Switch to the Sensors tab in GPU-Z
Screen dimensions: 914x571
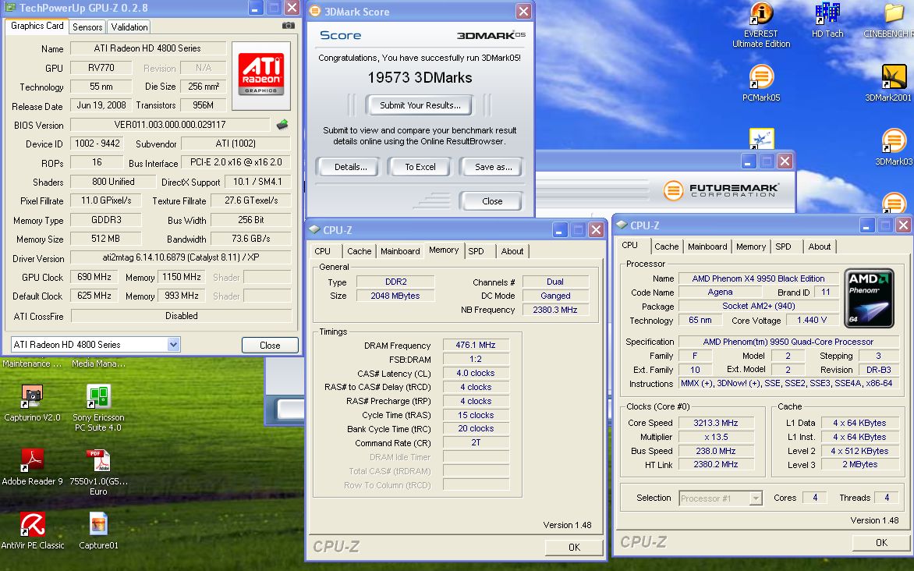click(87, 27)
